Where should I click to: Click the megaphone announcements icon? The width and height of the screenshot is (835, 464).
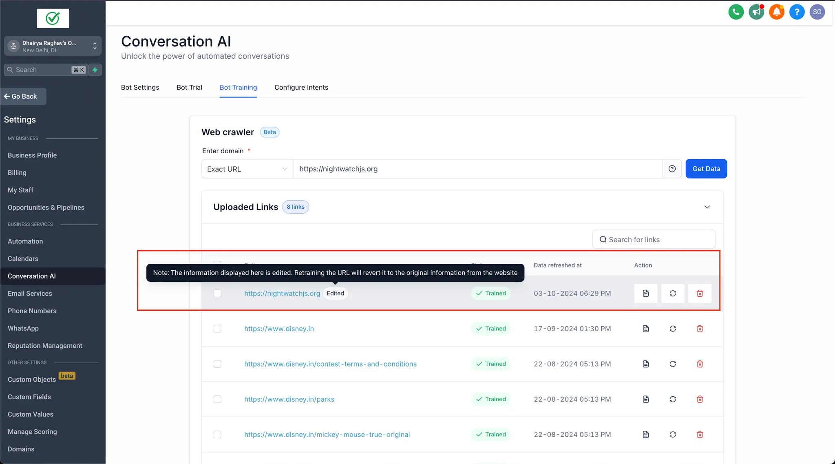click(756, 12)
